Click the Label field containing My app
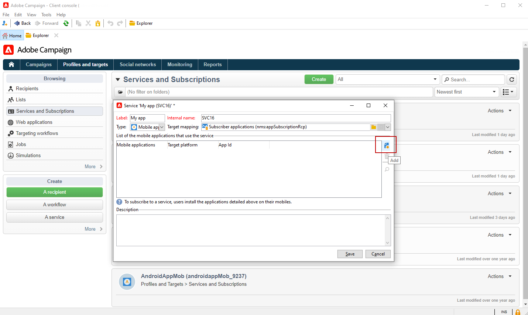Image resolution: width=528 pixels, height=315 pixels. click(x=147, y=118)
